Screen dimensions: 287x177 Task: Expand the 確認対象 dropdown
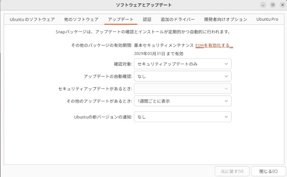tap(182, 64)
